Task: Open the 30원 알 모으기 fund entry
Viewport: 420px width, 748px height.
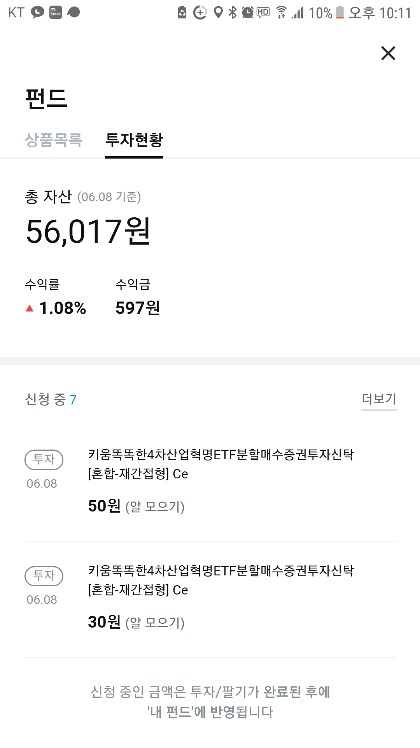Action: [x=210, y=599]
